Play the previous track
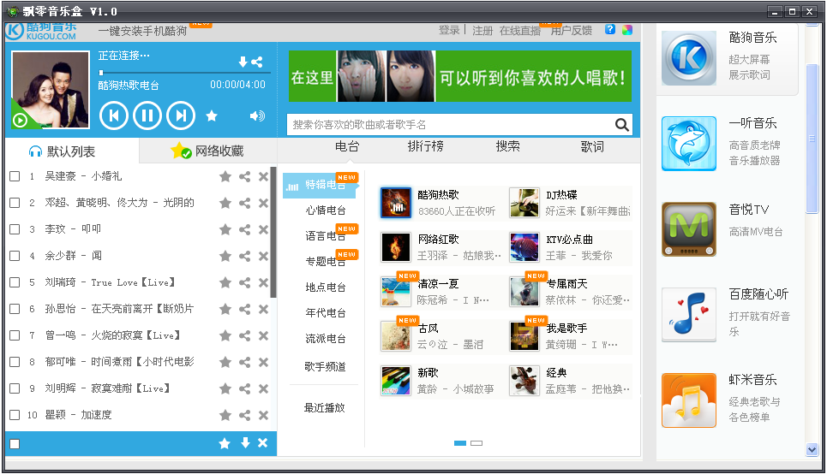This screenshot has height=474, width=827. pos(113,116)
